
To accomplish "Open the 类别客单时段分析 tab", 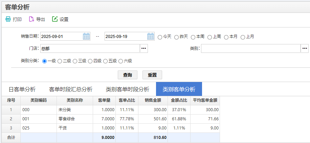I will [x=128, y=89].
